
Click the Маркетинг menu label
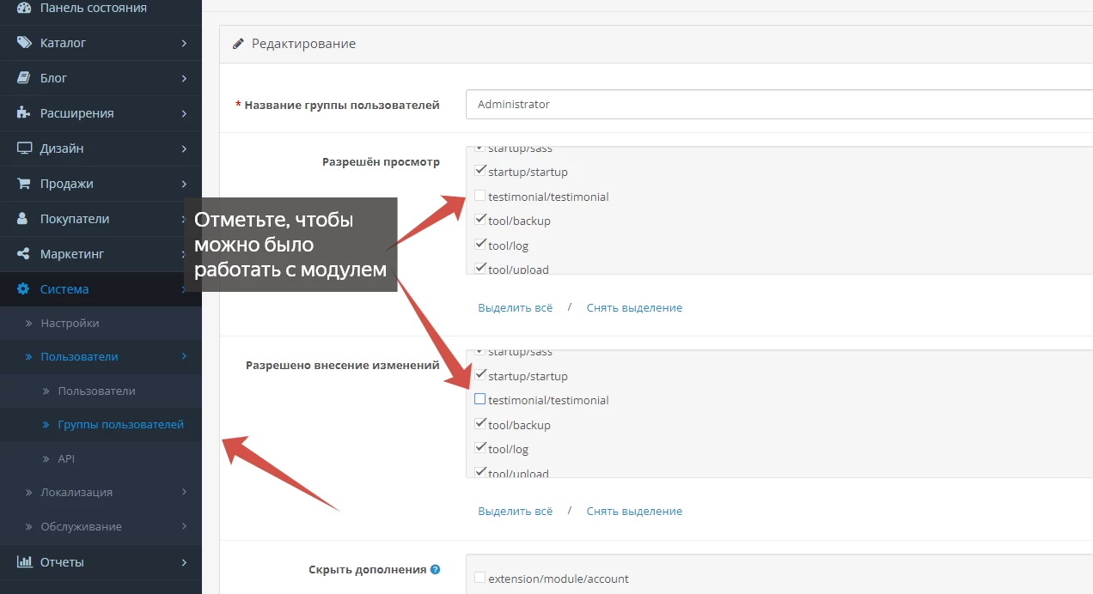pyautogui.click(x=72, y=254)
